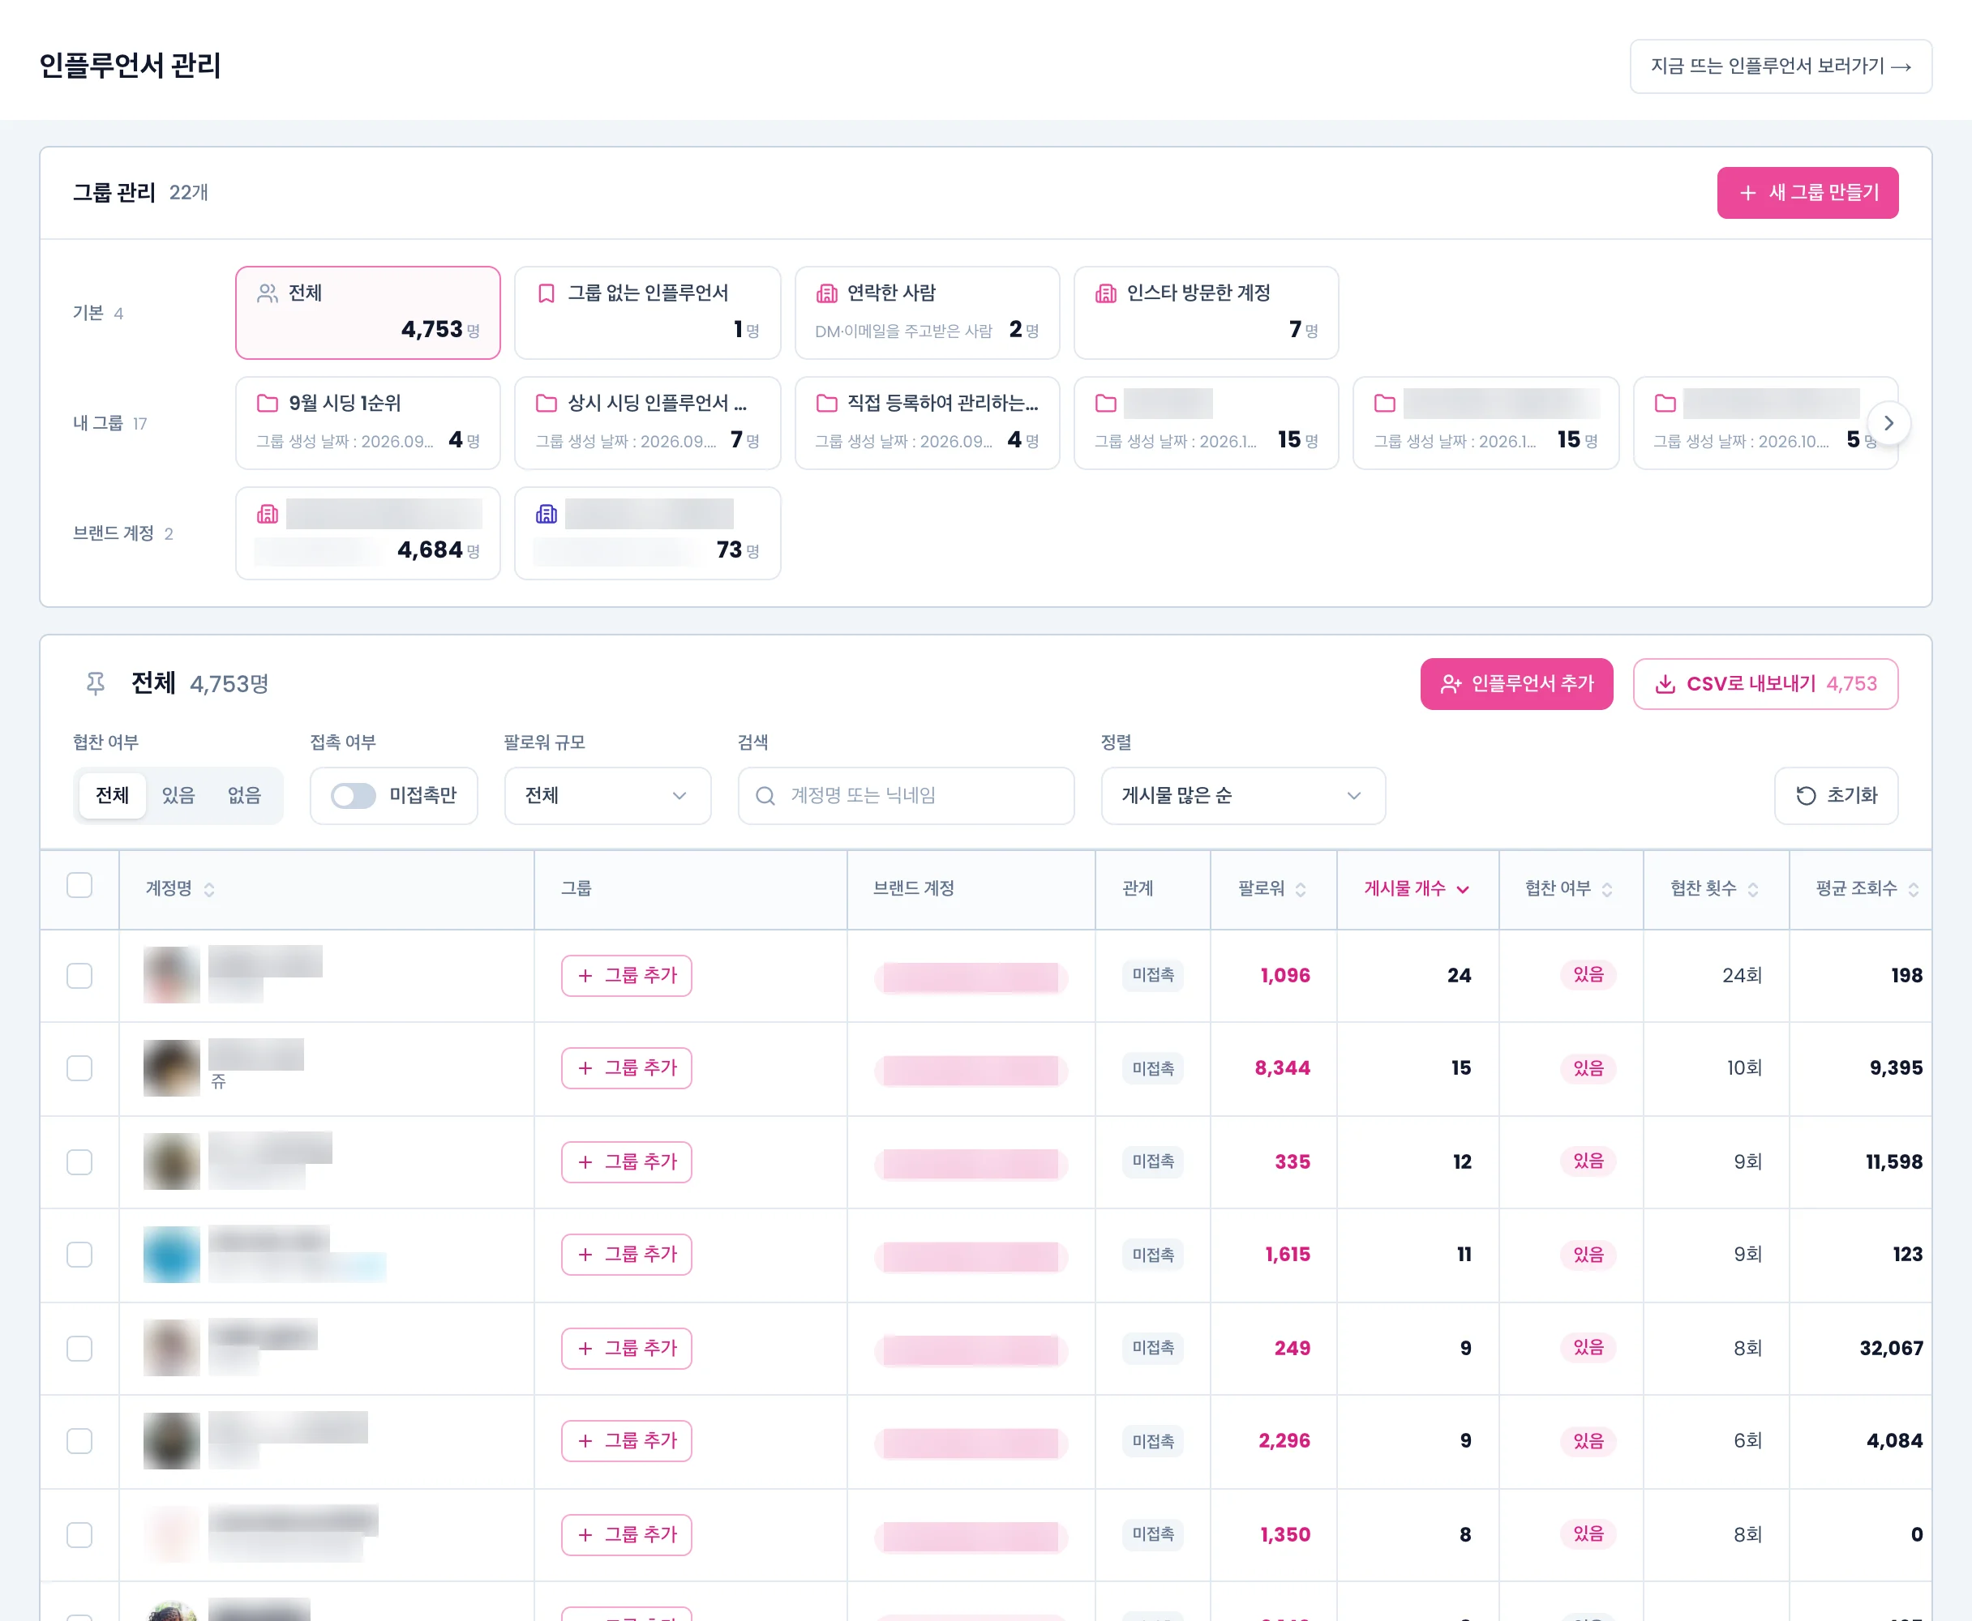Viewport: 1972px width, 1621px height.
Task: Click 미접촉 badge in the 1,350 followers row
Action: [x=1153, y=1534]
